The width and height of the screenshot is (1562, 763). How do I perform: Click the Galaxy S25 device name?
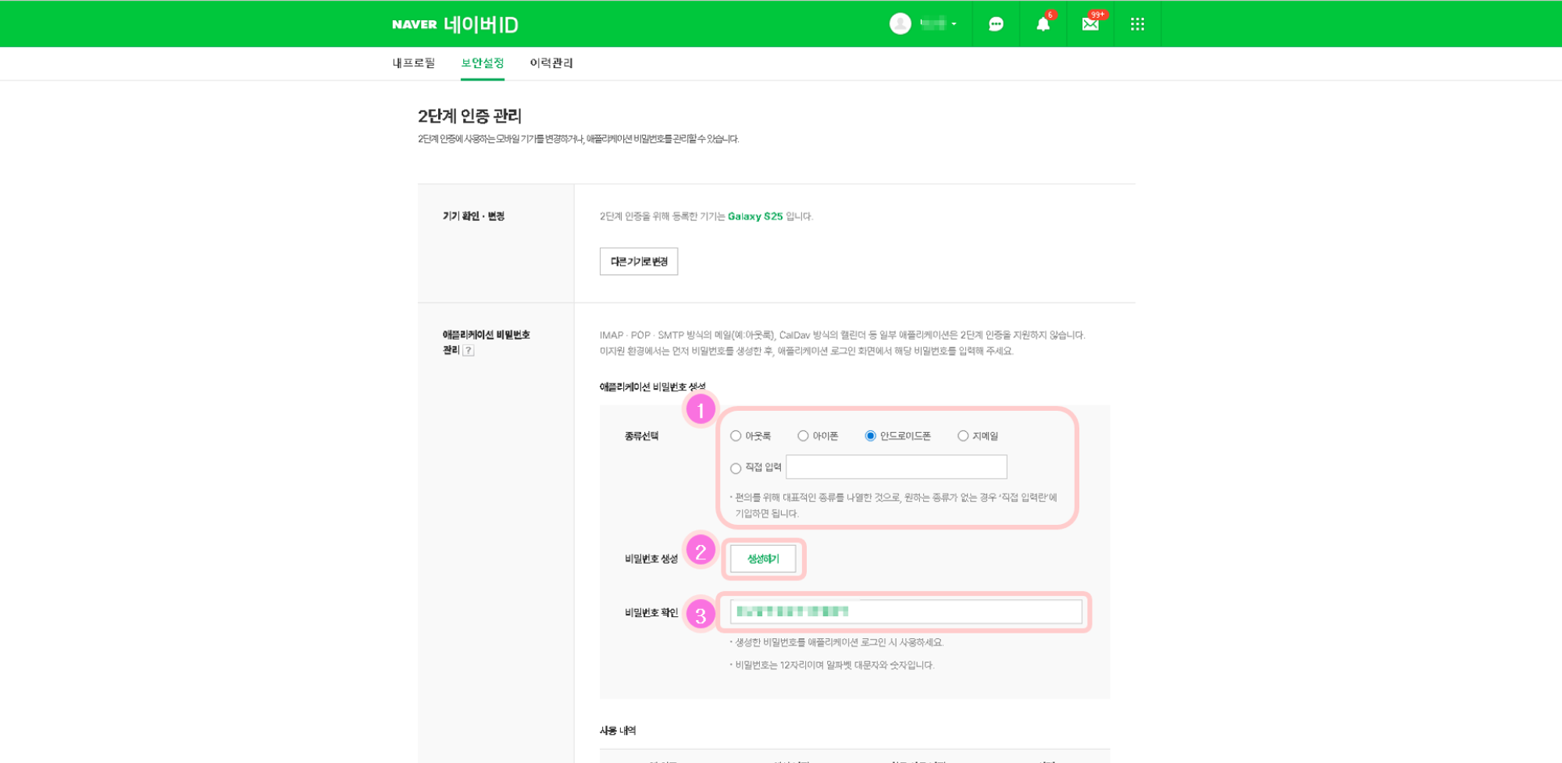(x=754, y=216)
